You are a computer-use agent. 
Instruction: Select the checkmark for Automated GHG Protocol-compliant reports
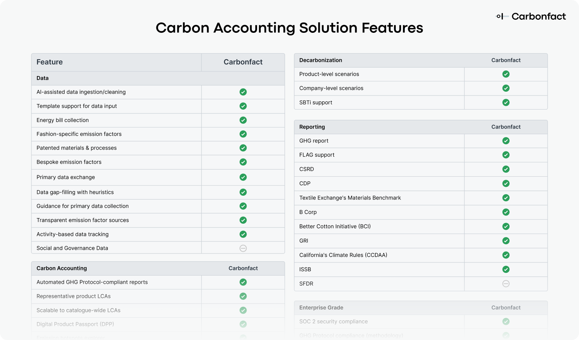[x=243, y=282]
